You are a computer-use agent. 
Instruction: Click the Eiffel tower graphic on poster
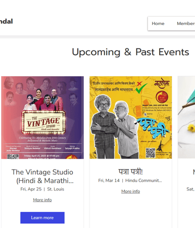coord(159,147)
